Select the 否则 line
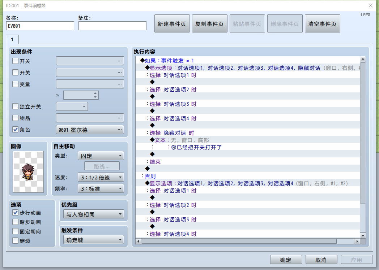The width and height of the screenshot is (379, 270). (x=248, y=176)
